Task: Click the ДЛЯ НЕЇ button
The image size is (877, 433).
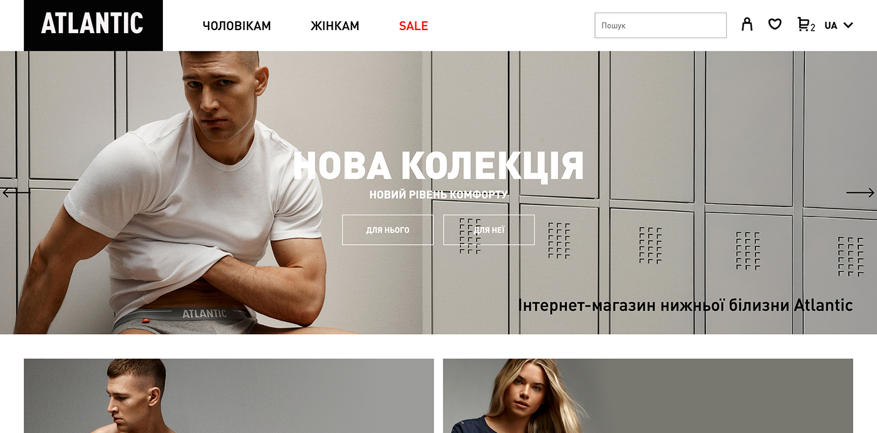Action: 489,230
